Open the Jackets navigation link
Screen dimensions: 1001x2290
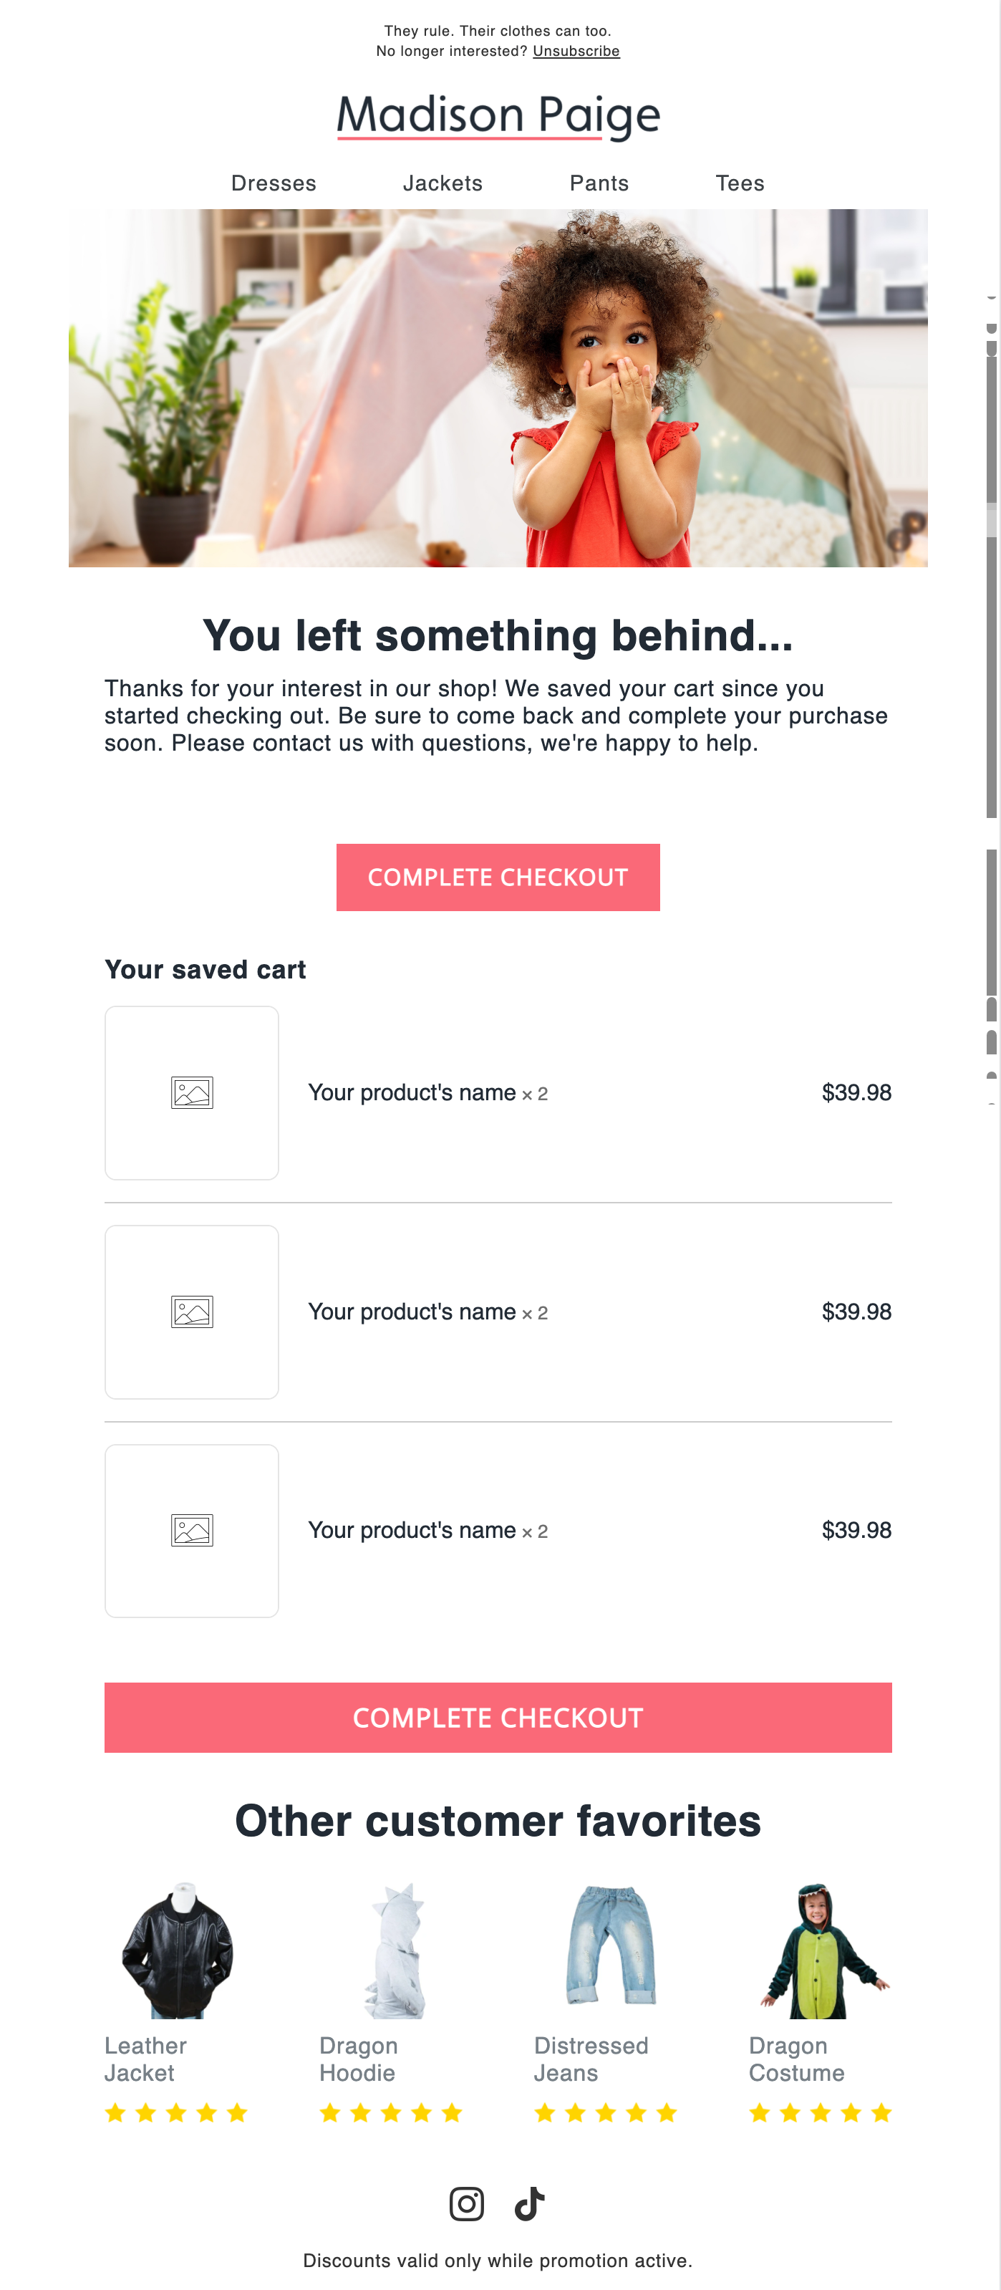pyautogui.click(x=443, y=183)
